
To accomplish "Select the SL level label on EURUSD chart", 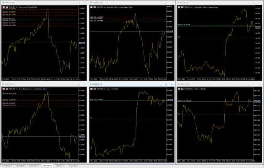I will click(x=91, y=118).
